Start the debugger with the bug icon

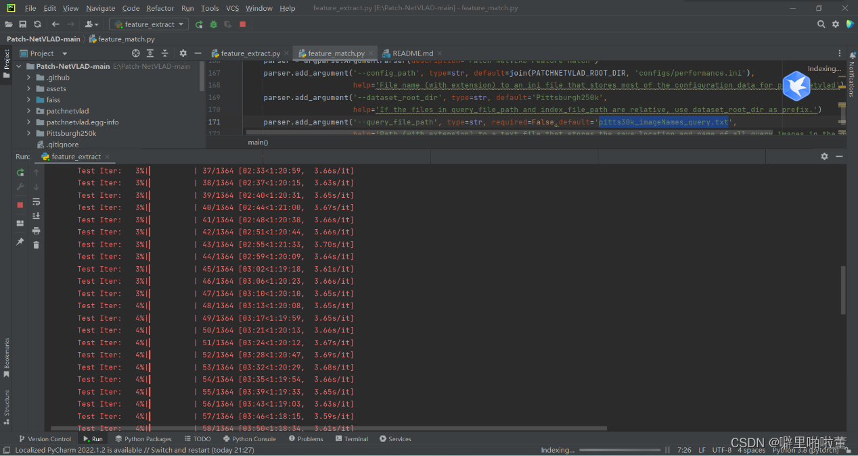(212, 24)
